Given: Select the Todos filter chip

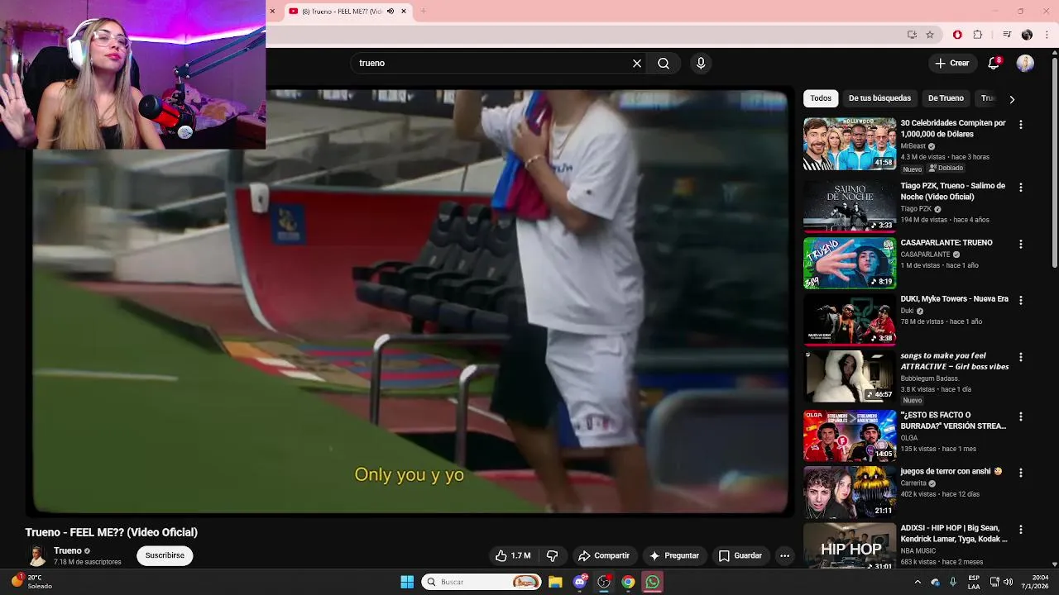Looking at the screenshot, I should pos(821,98).
